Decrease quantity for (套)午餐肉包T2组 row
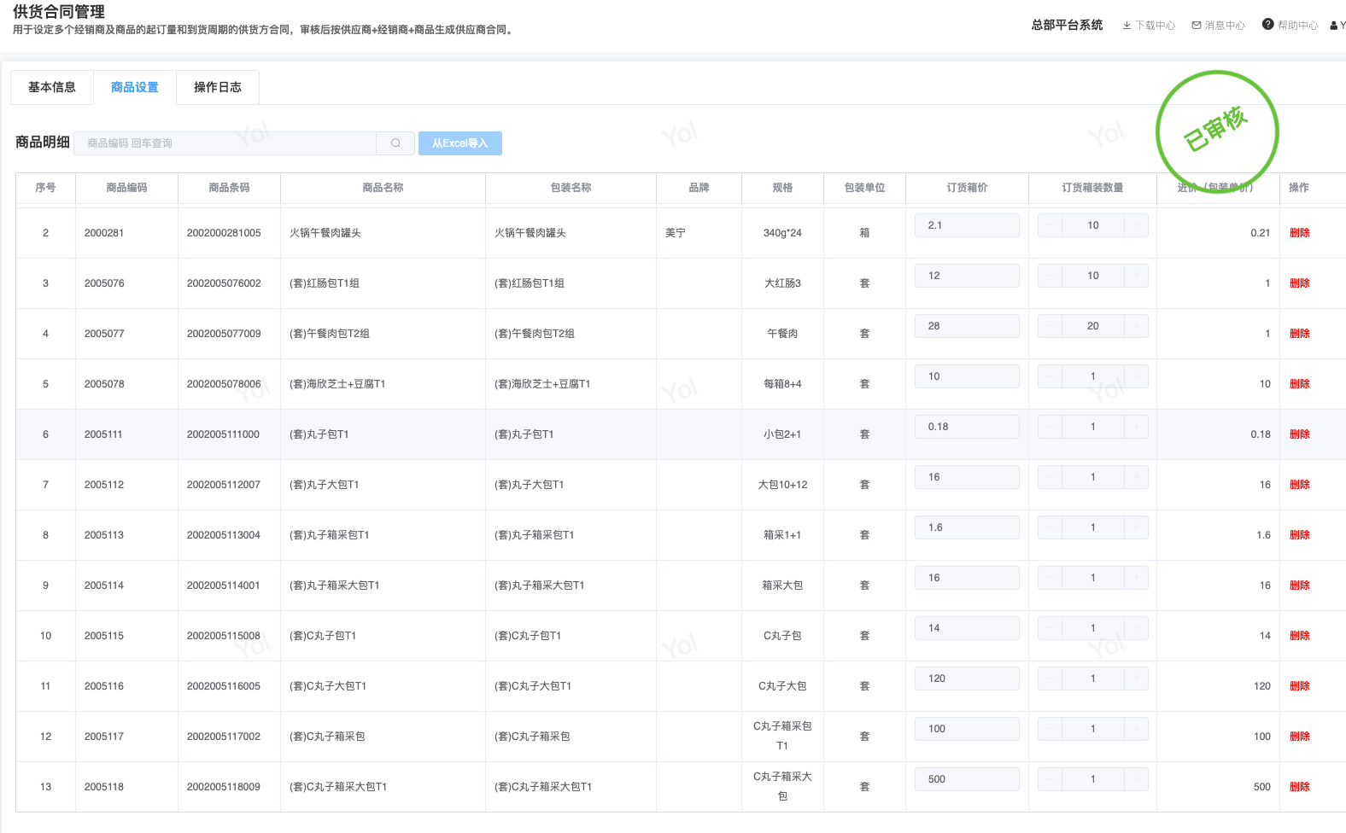The width and height of the screenshot is (1346, 833). [1050, 326]
